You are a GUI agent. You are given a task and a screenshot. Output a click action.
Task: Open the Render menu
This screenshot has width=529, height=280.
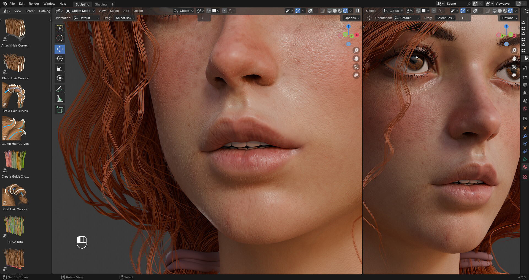(34, 4)
